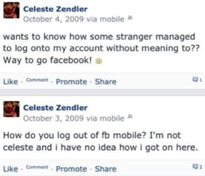This screenshot has height=176, width=205.
Task: Share the 'stranger managed to log' post
Action: [106, 82]
